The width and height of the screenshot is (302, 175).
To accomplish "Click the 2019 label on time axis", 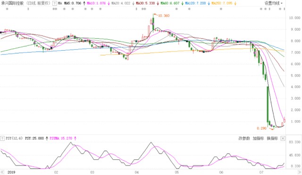I will 11,172.
